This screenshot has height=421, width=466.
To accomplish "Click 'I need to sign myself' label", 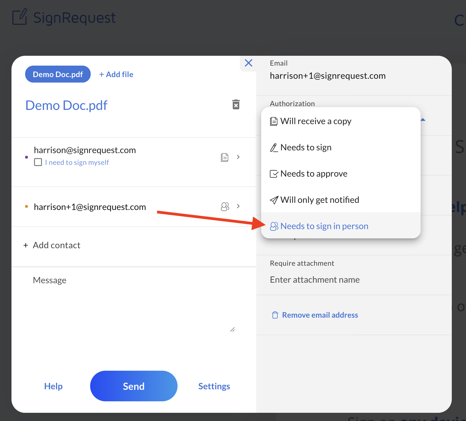I will tap(77, 162).
